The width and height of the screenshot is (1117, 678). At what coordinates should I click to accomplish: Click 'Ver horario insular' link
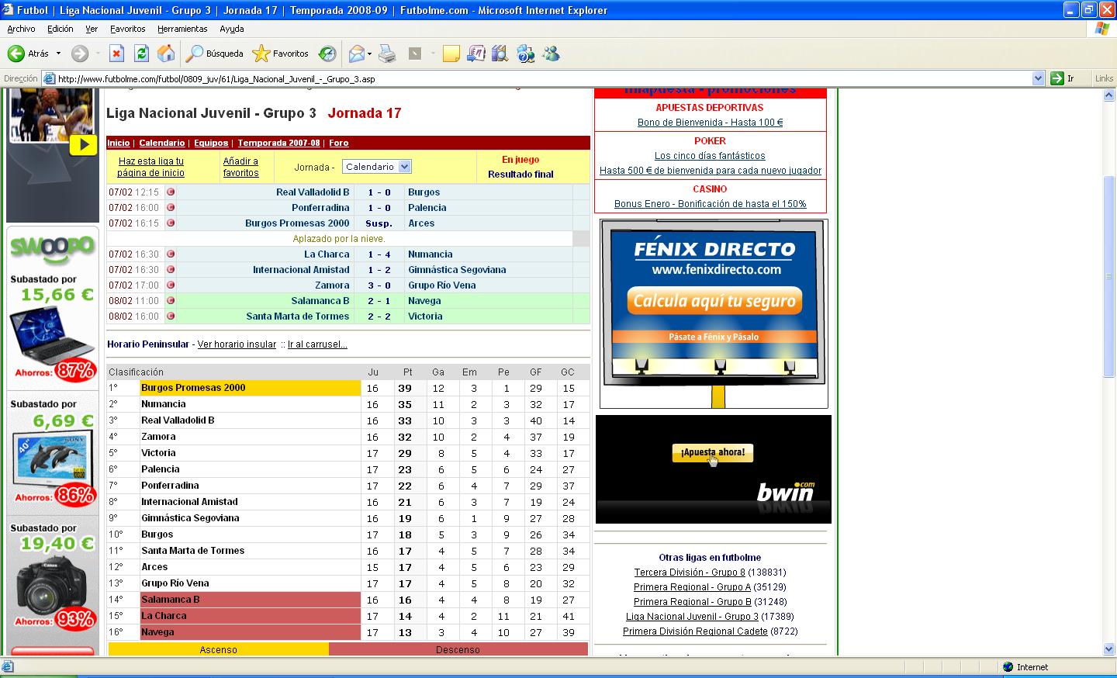[237, 344]
